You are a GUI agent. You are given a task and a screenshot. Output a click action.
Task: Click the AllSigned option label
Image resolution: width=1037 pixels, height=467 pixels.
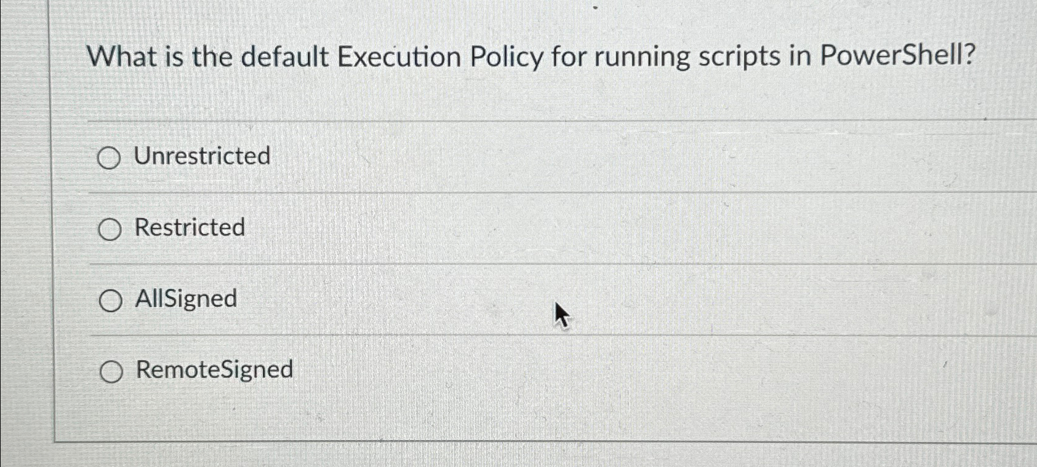point(186,300)
